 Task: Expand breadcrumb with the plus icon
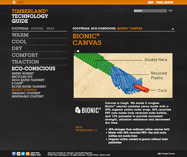click(173, 29)
